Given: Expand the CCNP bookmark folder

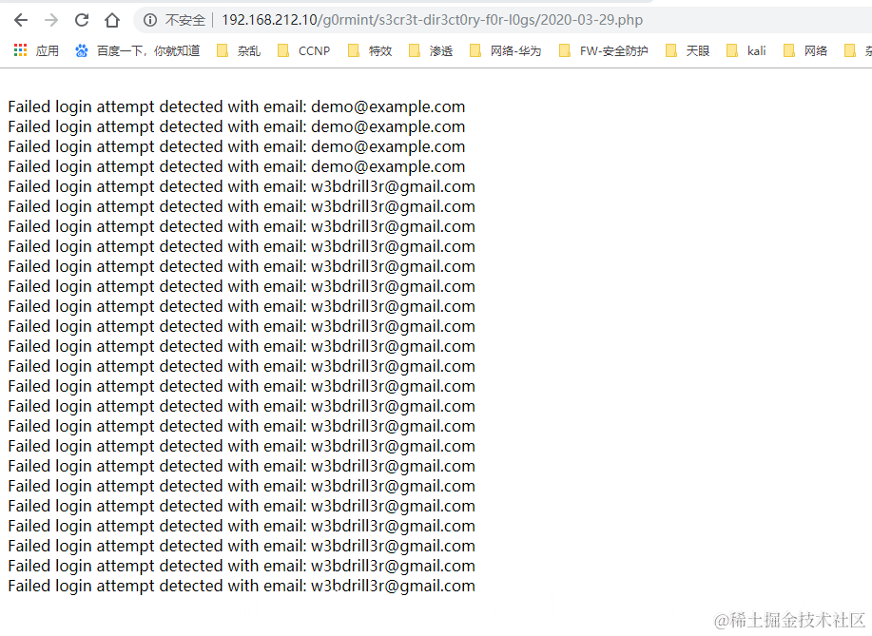Looking at the screenshot, I should [x=303, y=51].
